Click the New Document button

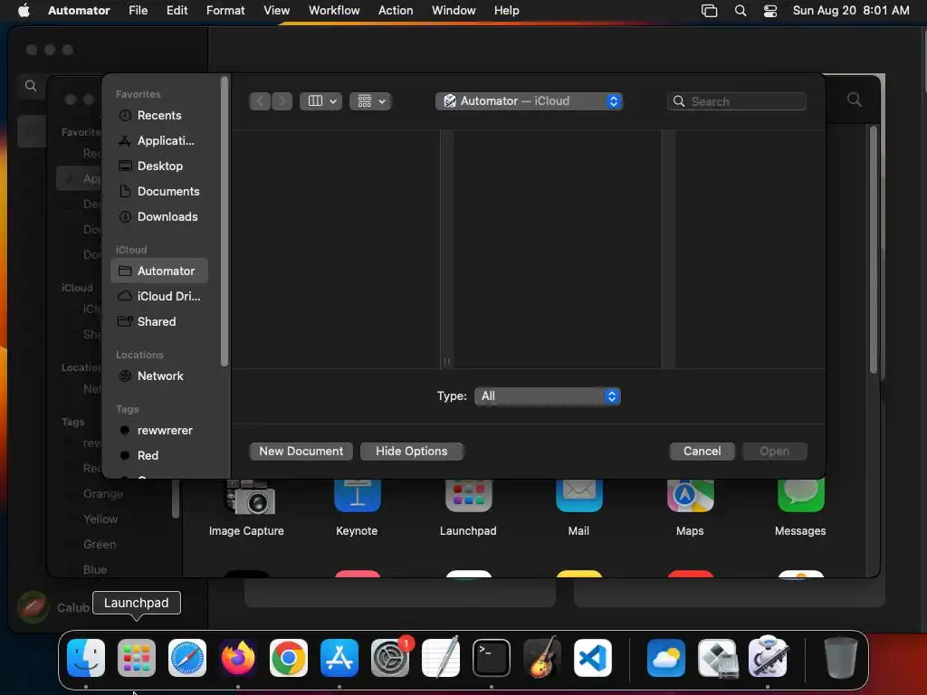coord(301,451)
